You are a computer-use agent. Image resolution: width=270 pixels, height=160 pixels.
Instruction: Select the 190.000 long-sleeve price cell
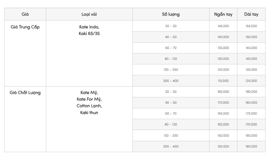click(251, 92)
